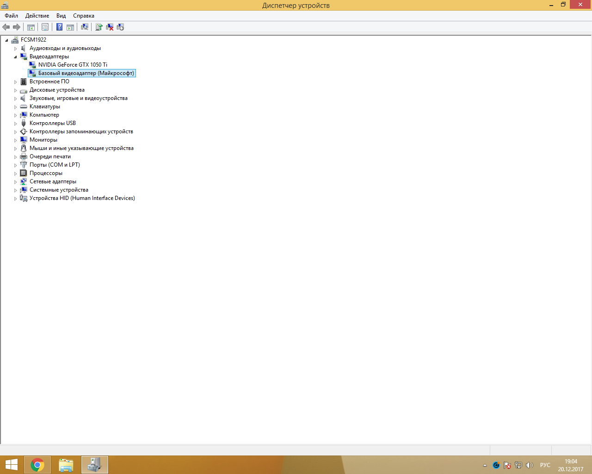This screenshot has width=592, height=474.
Task: Click the Контроллеры USB connector icon
Action: coord(24,123)
